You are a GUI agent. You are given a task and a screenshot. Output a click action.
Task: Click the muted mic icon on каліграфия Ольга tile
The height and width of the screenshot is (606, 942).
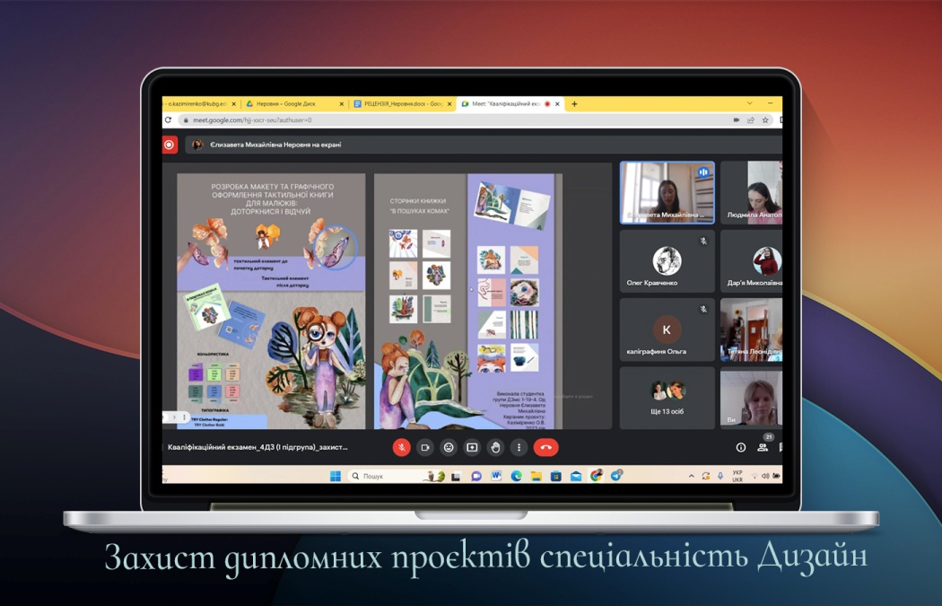click(x=703, y=310)
